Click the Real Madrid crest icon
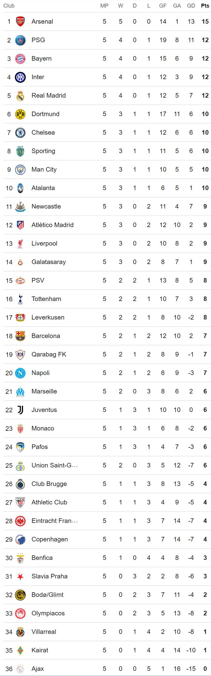The image size is (211, 676). coord(20,95)
